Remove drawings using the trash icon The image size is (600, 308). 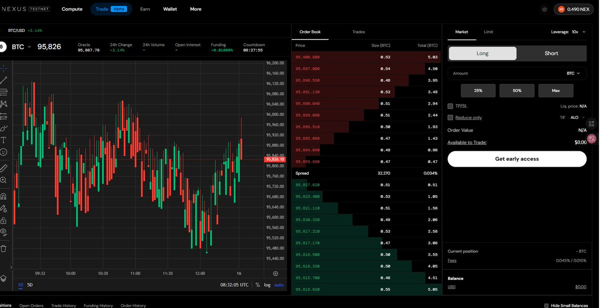coord(3,248)
